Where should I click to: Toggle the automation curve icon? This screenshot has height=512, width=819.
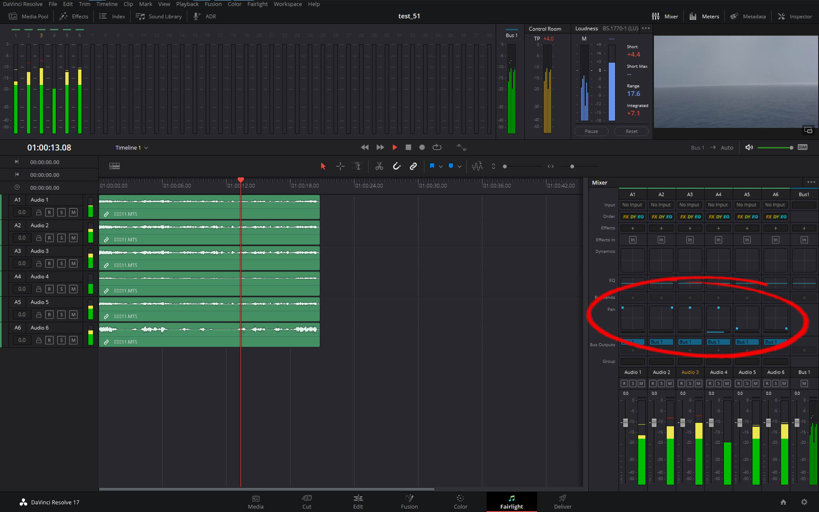(462, 148)
